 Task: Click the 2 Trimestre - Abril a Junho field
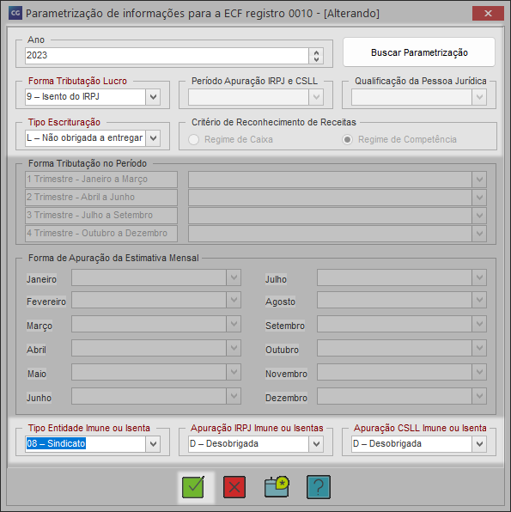point(101,198)
